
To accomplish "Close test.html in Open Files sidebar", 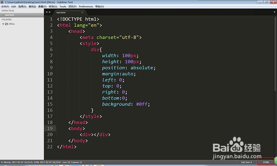I will point(3,15).
